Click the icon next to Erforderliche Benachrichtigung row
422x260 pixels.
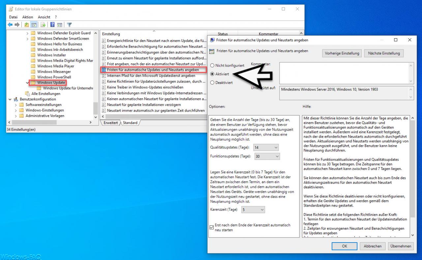click(104, 47)
